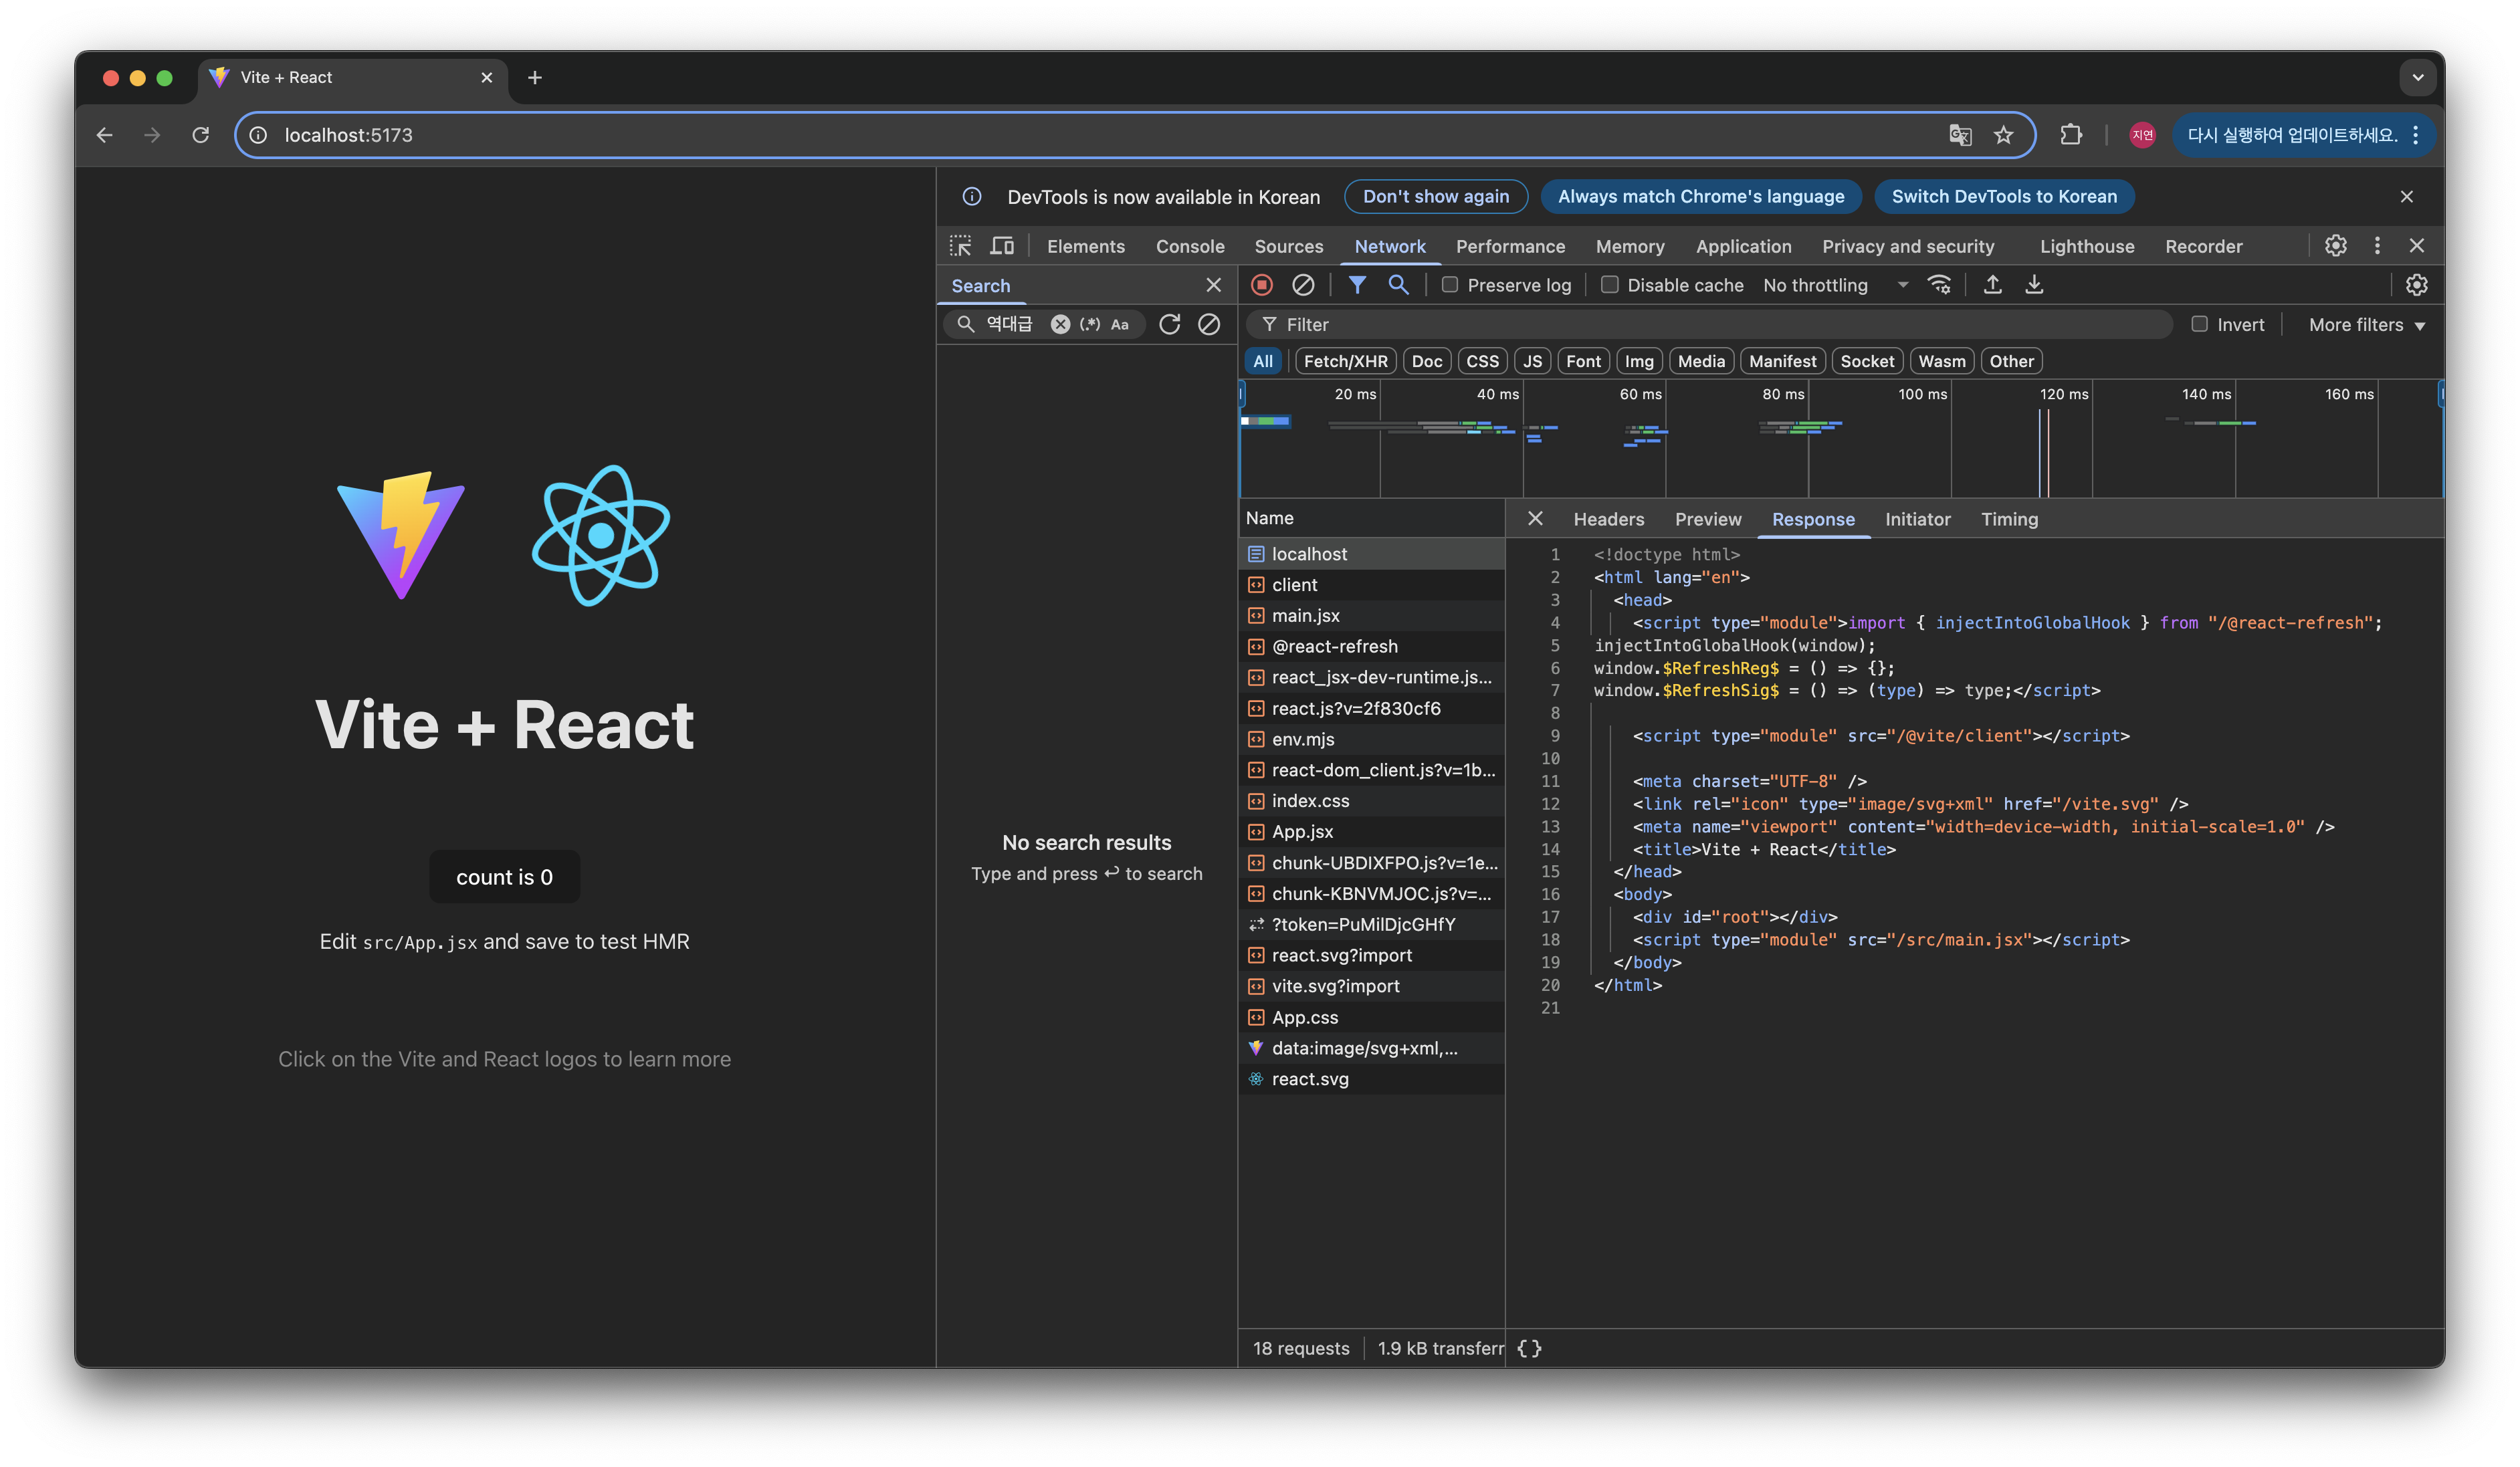Open the No throttling dropdown
This screenshot has width=2520, height=1467.
pyautogui.click(x=1835, y=285)
